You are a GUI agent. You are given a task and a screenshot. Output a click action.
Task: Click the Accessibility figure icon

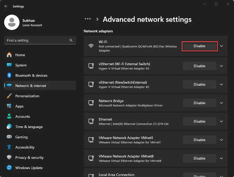tap(9, 147)
